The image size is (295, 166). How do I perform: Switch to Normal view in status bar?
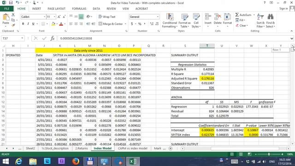click(232, 154)
